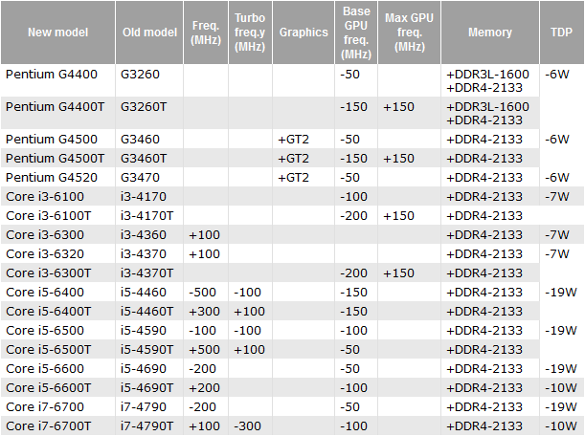Select the 'Core i3-6100T' cell
The width and height of the screenshot is (585, 436).
tap(57, 215)
